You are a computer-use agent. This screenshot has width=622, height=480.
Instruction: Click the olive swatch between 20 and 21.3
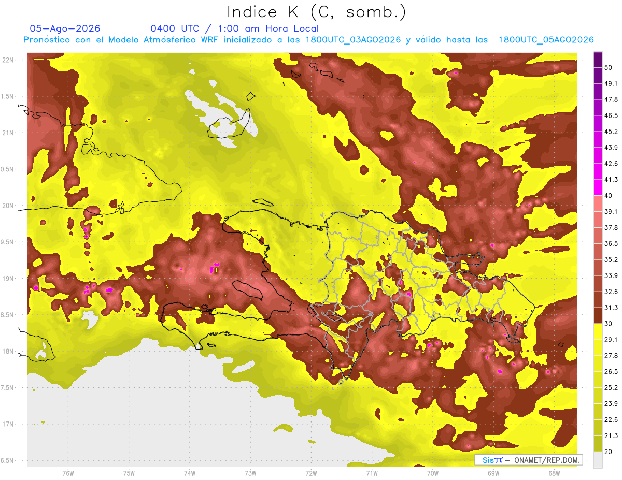point(598,443)
